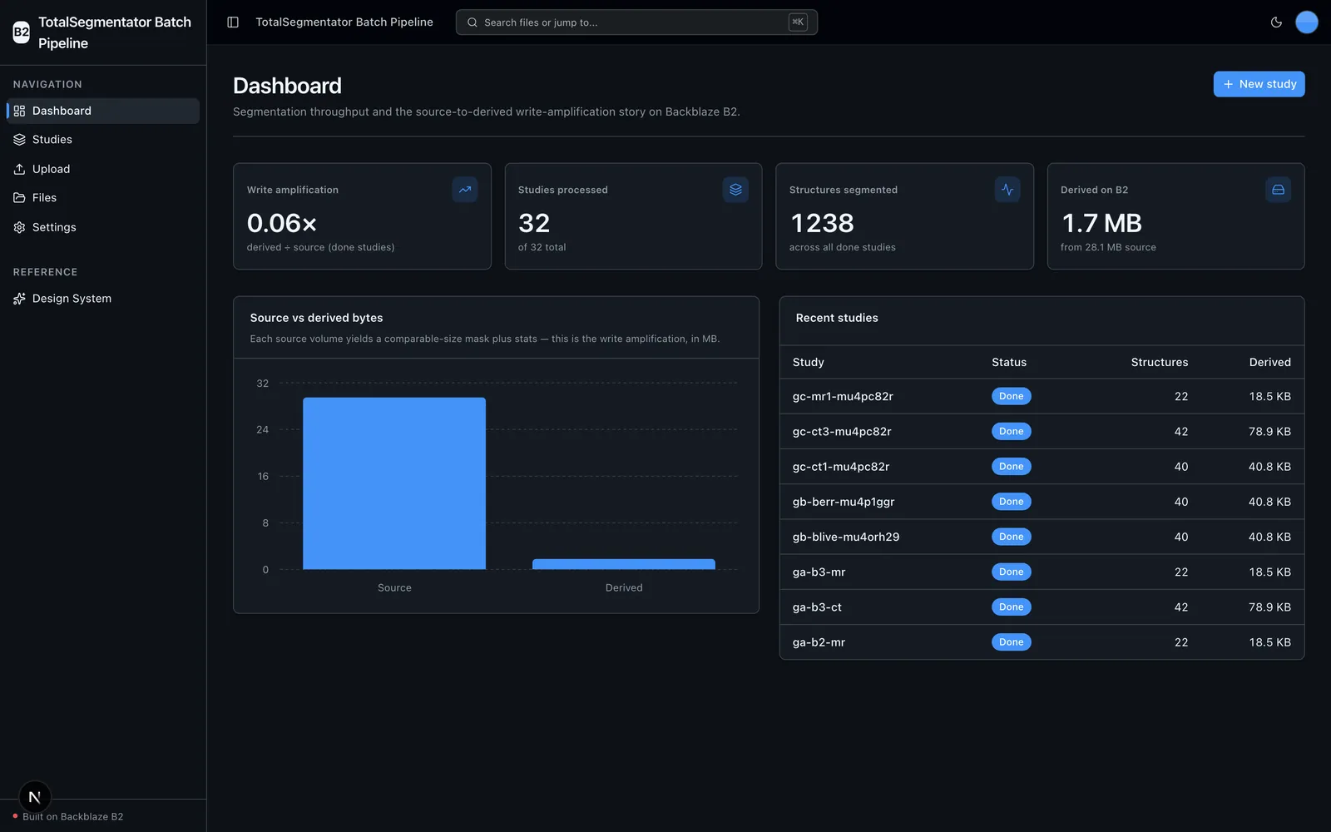Open study ga-b3-ct
This screenshot has height=832, width=1331.
click(x=817, y=607)
